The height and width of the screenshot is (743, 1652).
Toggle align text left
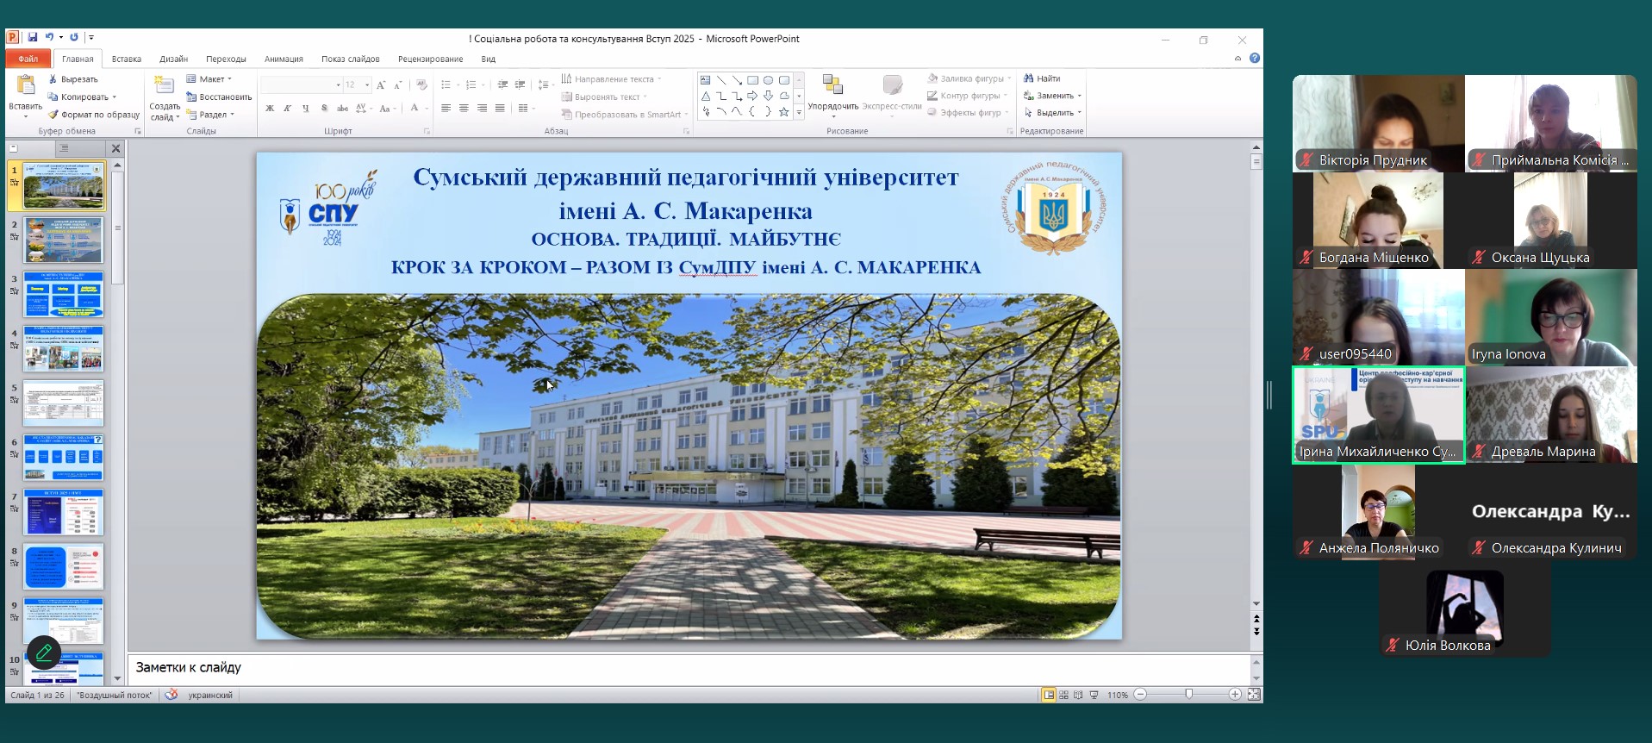click(446, 108)
